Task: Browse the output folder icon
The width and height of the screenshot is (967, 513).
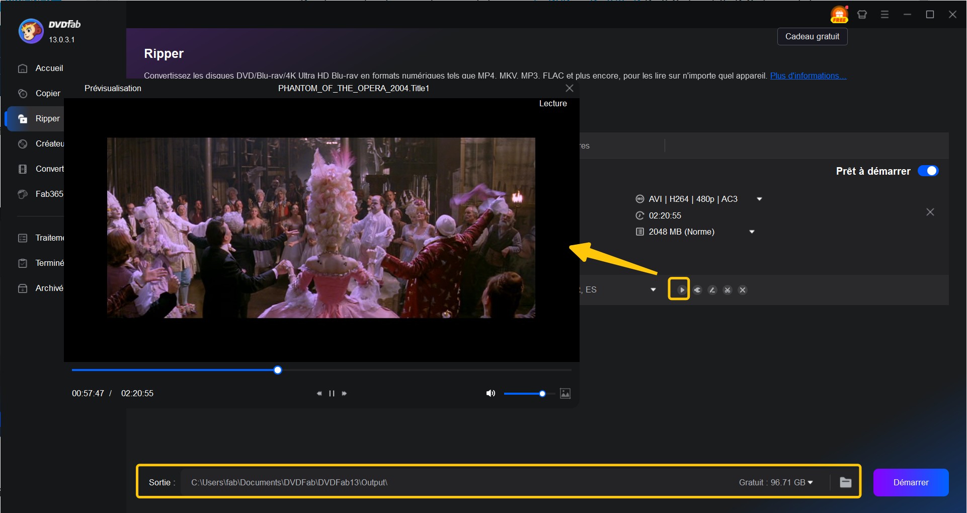Action: [846, 482]
